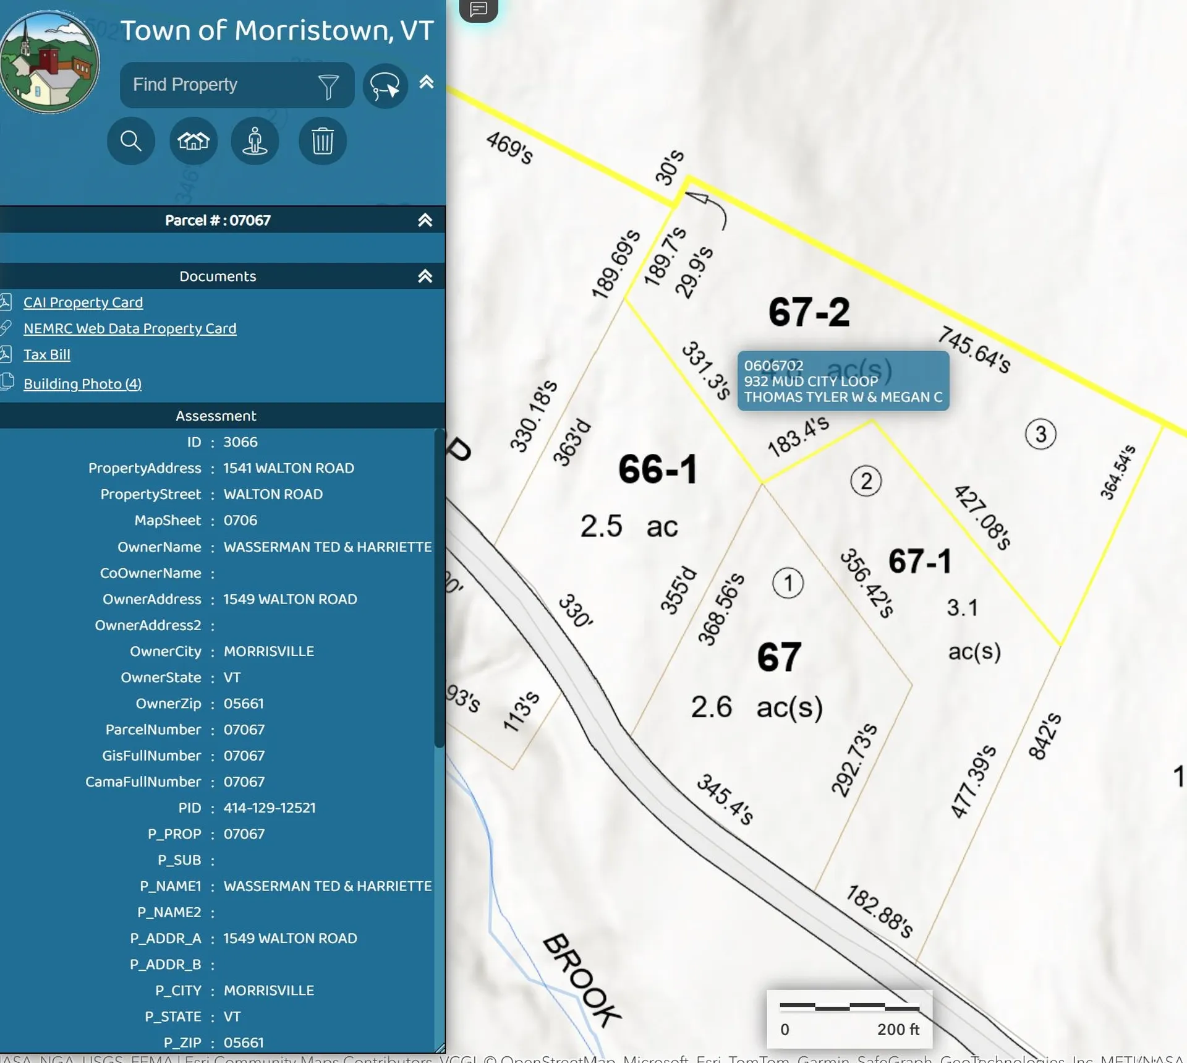Collapse the Documents section chevron
Image resolution: width=1187 pixels, height=1063 pixels.
(425, 277)
